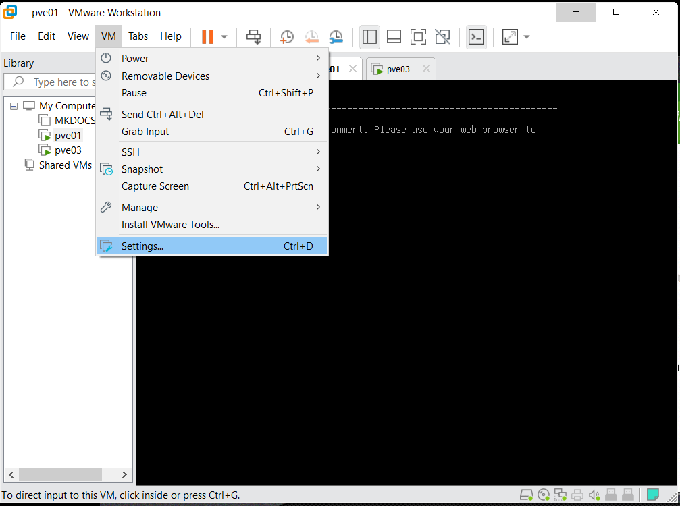The image size is (680, 506).
Task: Click the library search field
Action: (50, 82)
